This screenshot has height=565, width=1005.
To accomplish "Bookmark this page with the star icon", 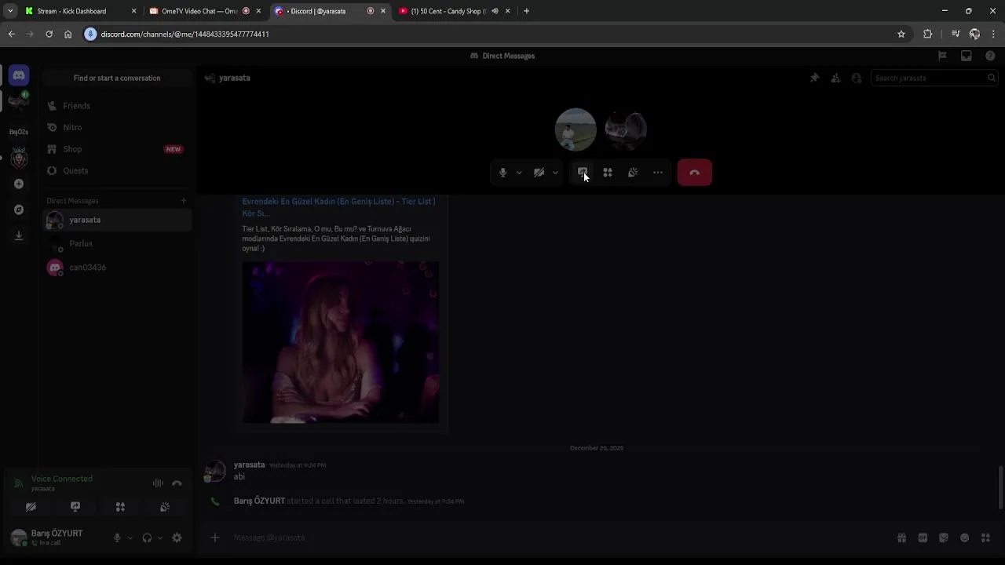I will (x=901, y=34).
